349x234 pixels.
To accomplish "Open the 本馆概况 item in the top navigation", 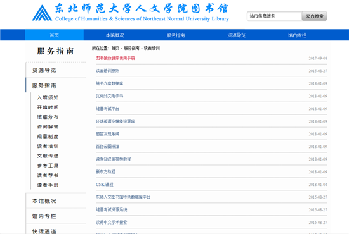I will [115, 35].
